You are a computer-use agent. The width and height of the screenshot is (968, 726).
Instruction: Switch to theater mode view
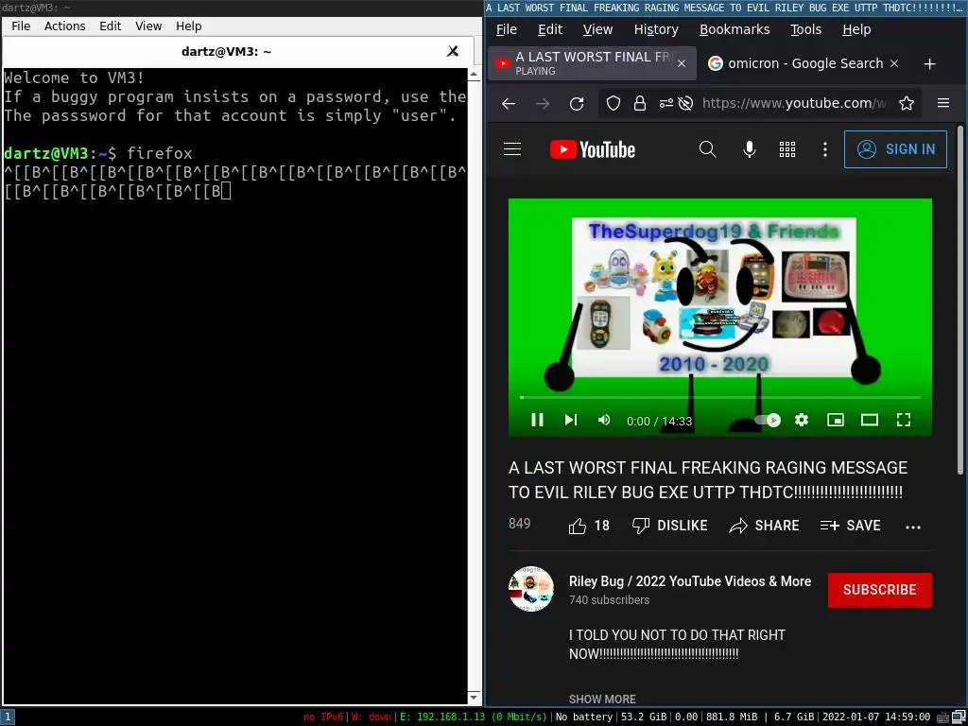(870, 421)
